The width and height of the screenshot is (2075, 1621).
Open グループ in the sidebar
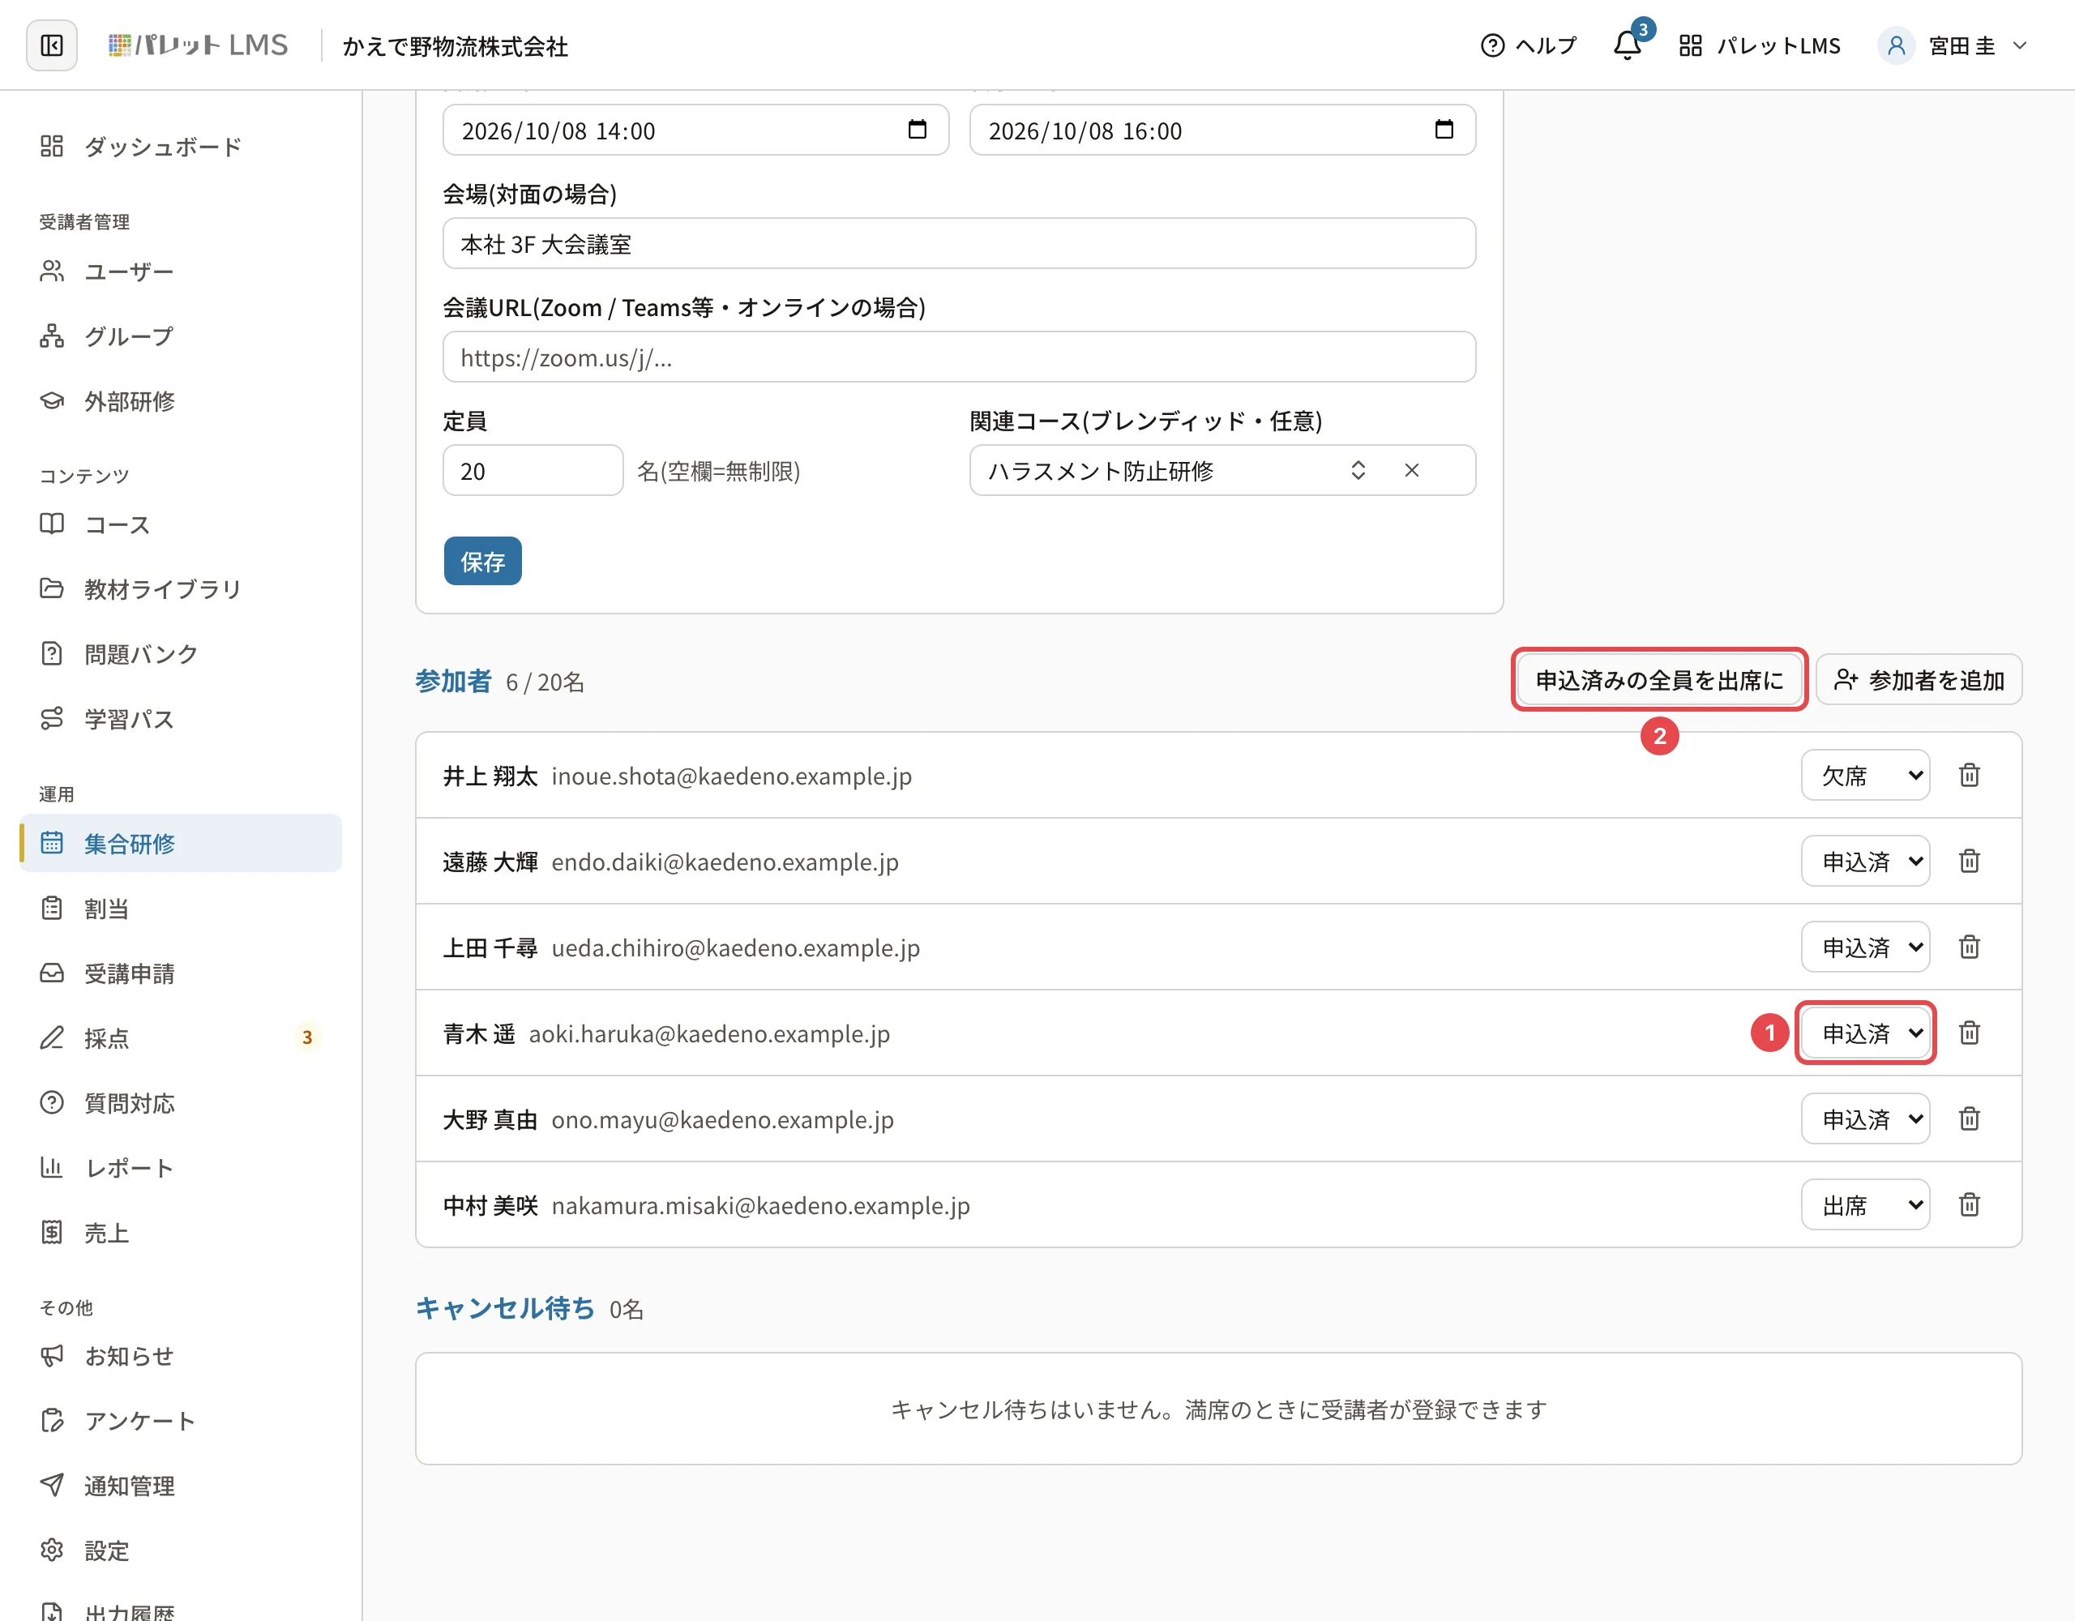click(x=181, y=336)
